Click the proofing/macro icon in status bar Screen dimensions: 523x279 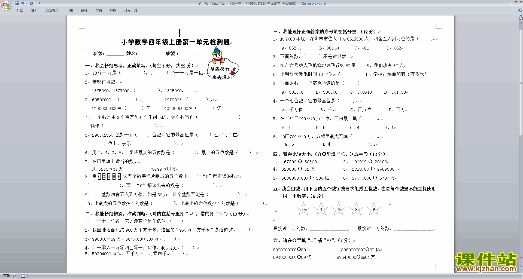point(23,276)
